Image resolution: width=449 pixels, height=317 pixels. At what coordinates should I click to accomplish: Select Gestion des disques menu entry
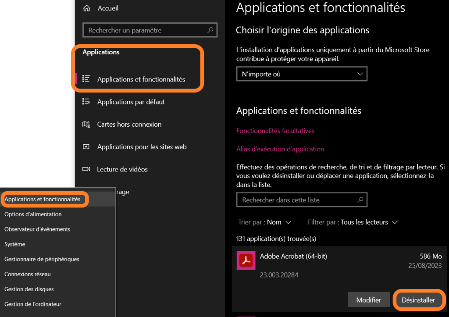coord(29,289)
